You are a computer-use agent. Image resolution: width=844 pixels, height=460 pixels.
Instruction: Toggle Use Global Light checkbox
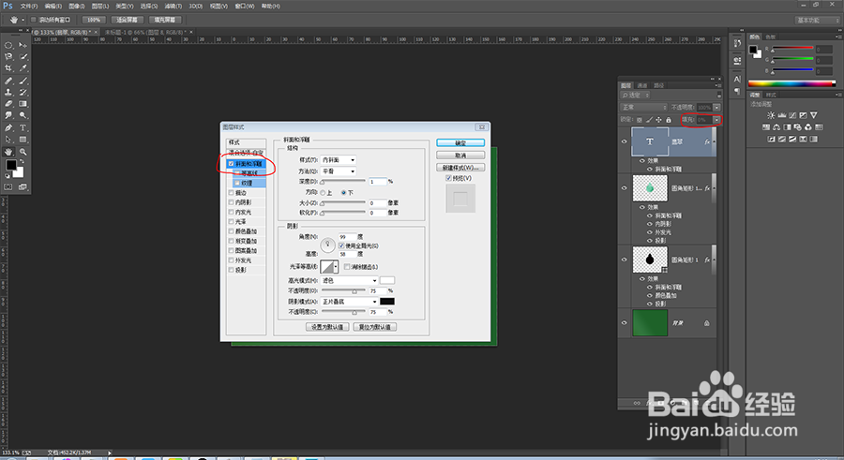(x=341, y=245)
